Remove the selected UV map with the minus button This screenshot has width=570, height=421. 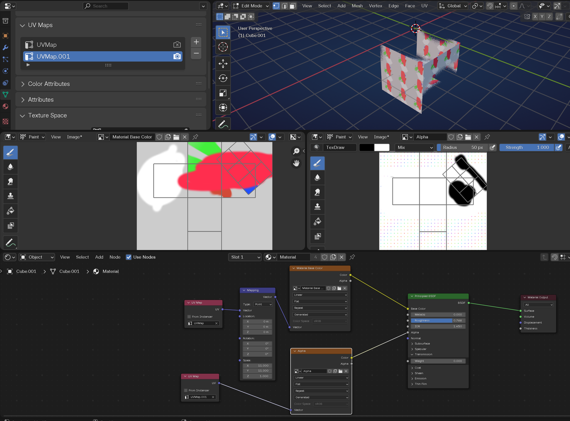[x=196, y=53]
